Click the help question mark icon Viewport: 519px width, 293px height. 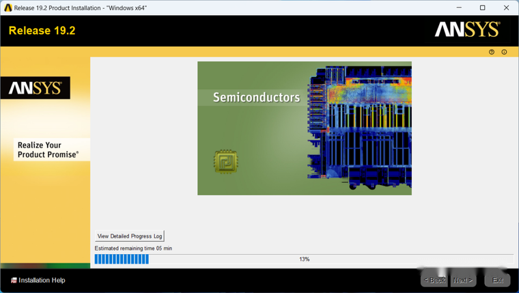point(492,52)
